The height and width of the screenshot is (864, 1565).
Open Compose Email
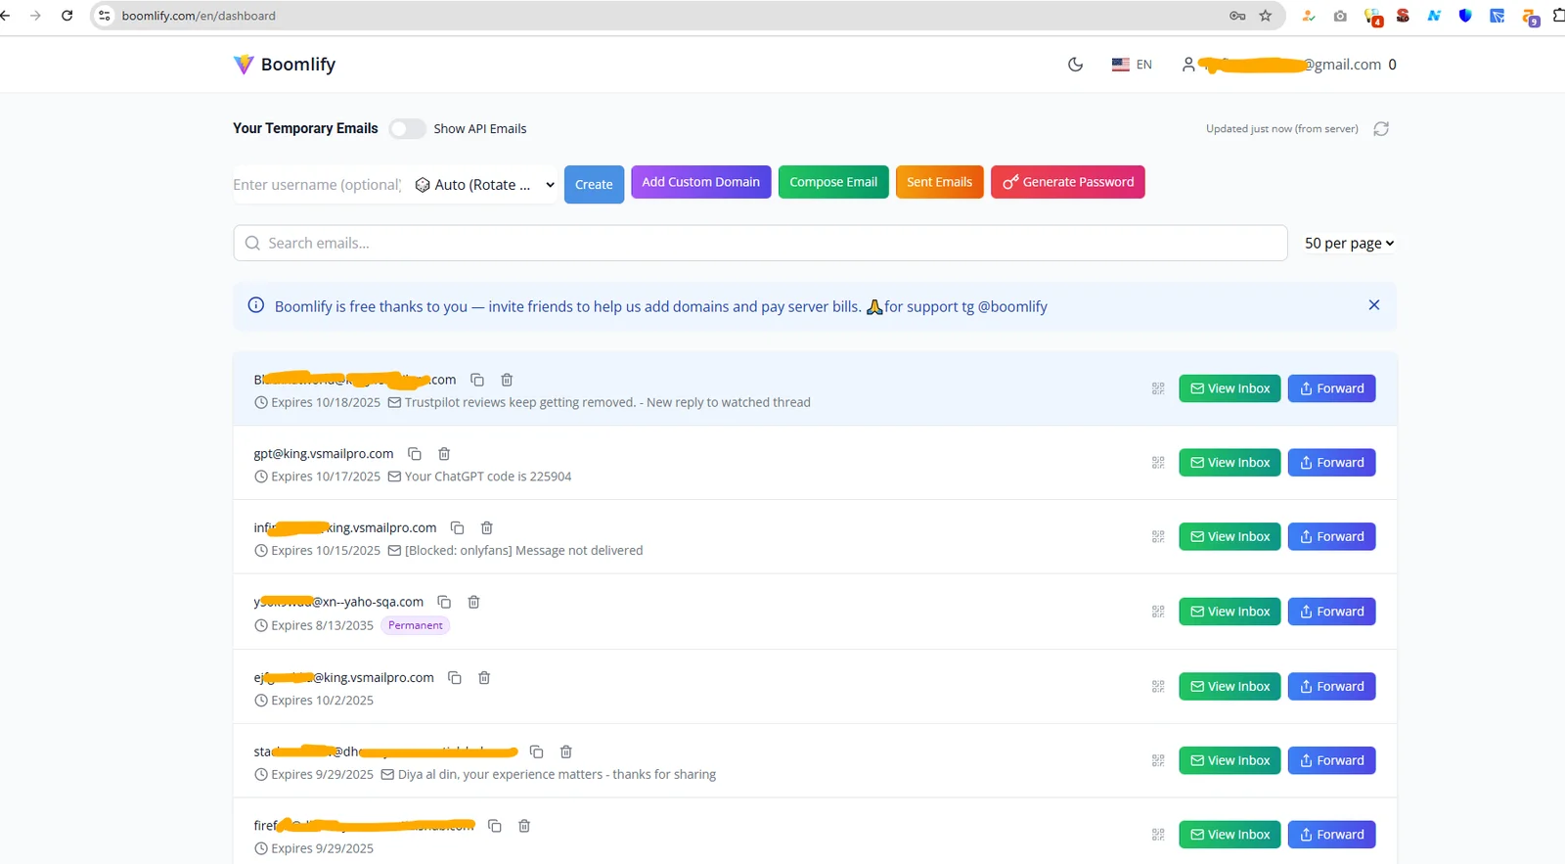(x=833, y=182)
